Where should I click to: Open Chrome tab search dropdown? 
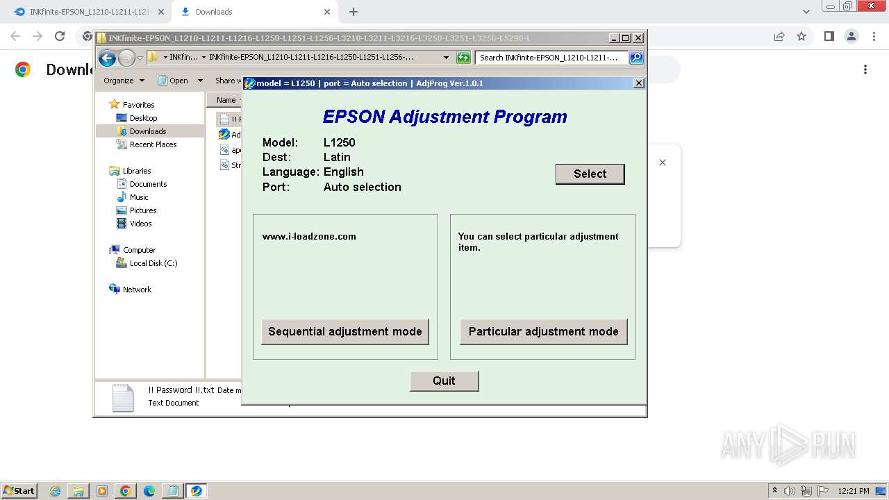click(806, 12)
